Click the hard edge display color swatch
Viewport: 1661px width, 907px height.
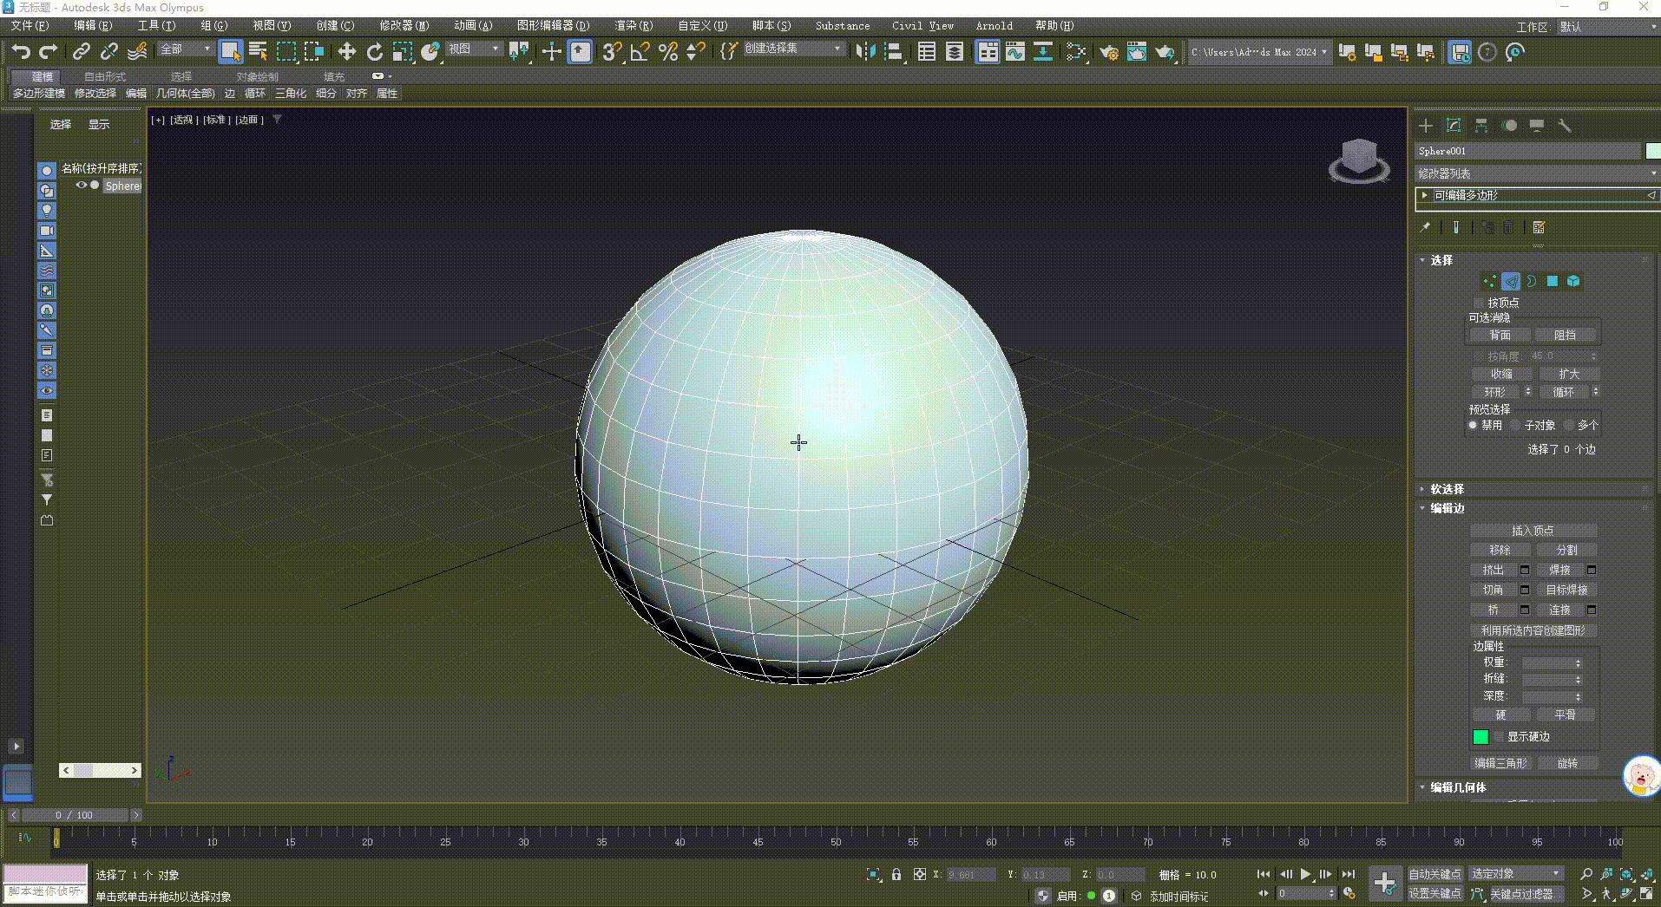tap(1481, 736)
